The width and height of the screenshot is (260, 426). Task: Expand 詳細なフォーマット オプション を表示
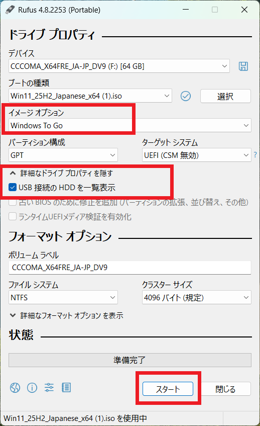point(66,315)
